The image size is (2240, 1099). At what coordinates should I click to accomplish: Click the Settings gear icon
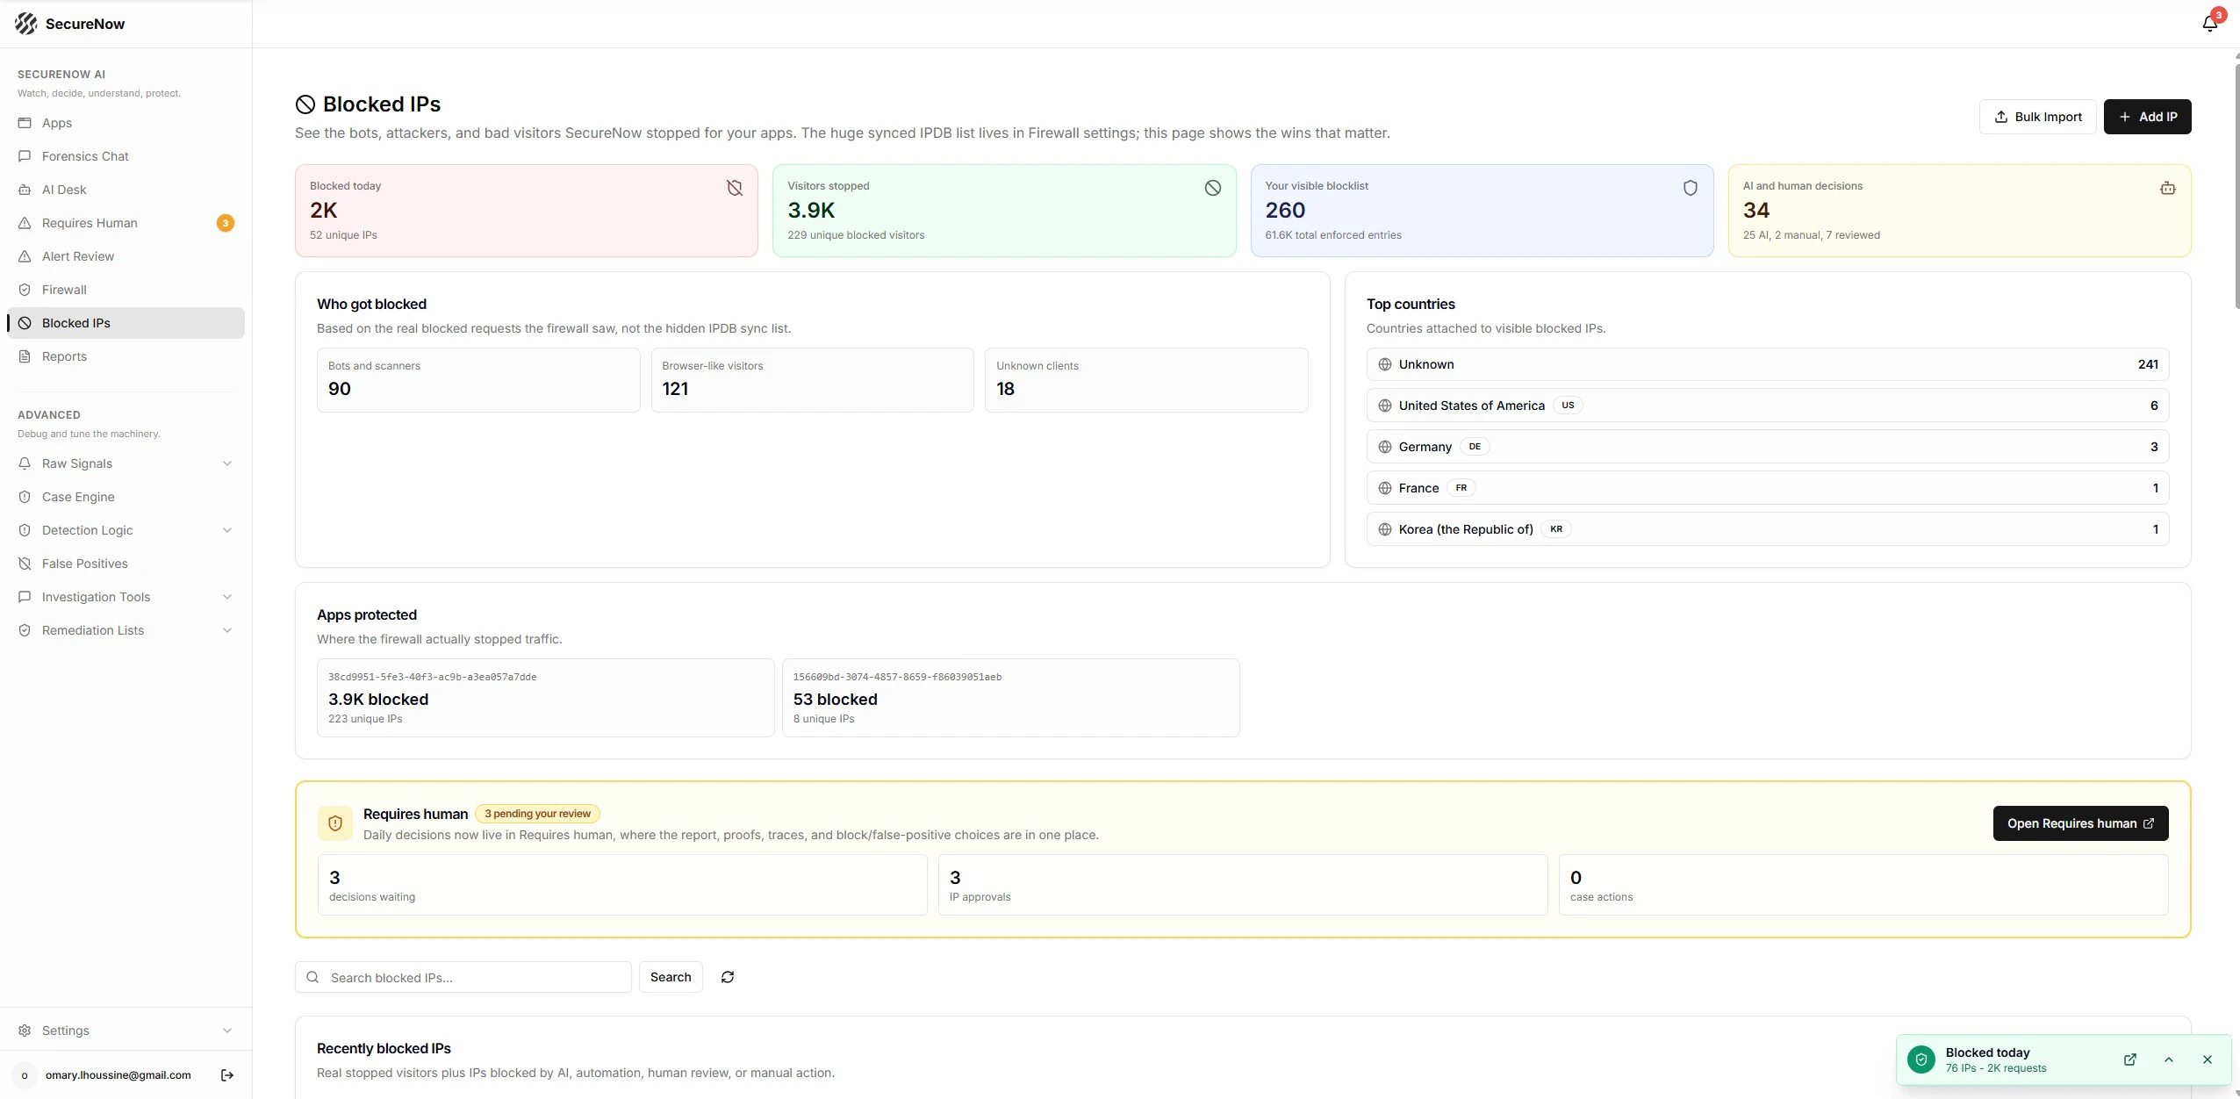tap(25, 1031)
